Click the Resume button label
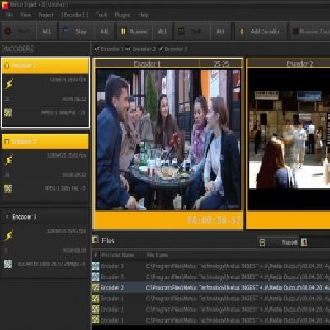Viewport: 330px width, 330px height. click(139, 31)
